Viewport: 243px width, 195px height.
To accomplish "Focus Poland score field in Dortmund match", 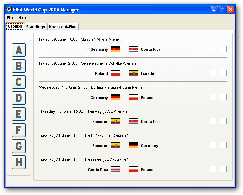I will (223, 97).
